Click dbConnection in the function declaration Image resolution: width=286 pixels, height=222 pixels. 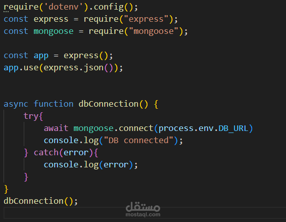pyautogui.click(x=109, y=104)
